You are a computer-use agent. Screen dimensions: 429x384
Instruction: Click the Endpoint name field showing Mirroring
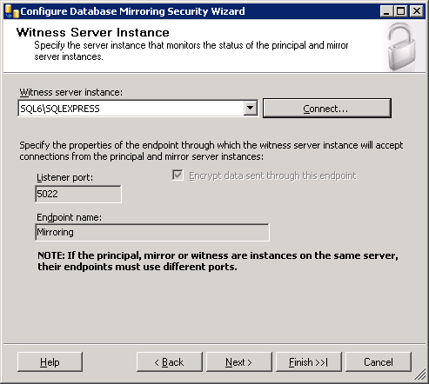pyautogui.click(x=152, y=232)
